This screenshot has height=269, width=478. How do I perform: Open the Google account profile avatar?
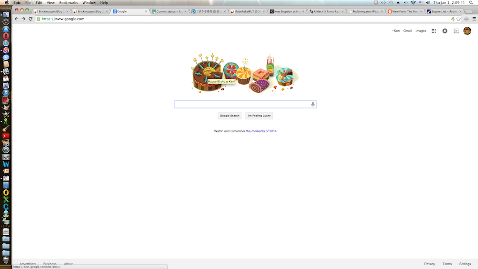(x=467, y=31)
